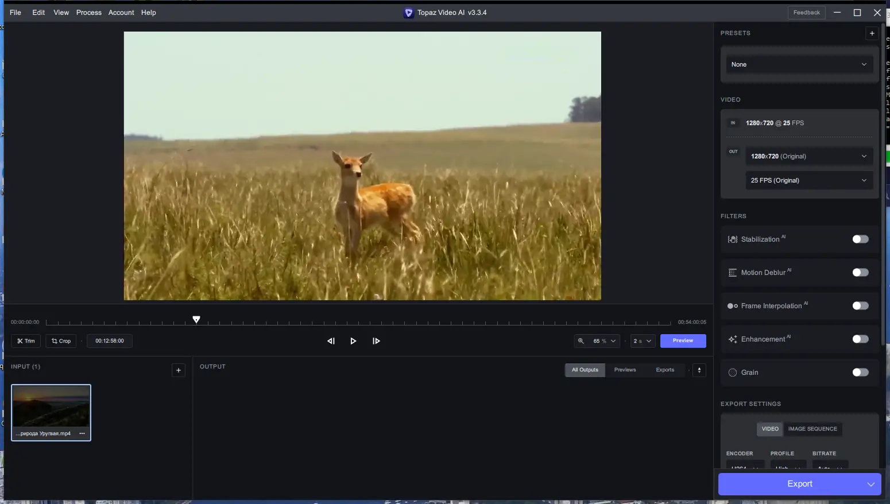Select the Crop tool
Screen dimensions: 890x504
click(61, 341)
